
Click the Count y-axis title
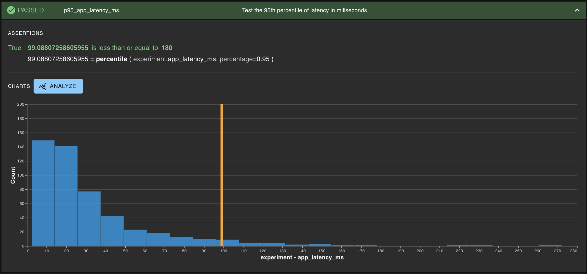13,175
